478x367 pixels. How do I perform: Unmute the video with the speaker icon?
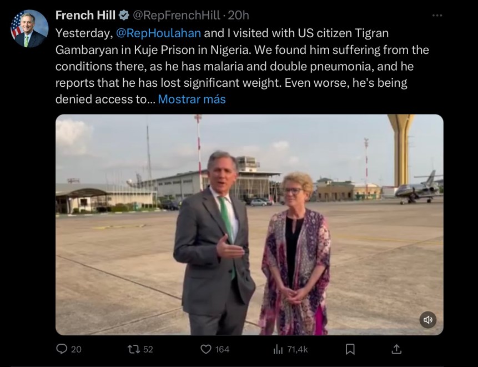427,320
